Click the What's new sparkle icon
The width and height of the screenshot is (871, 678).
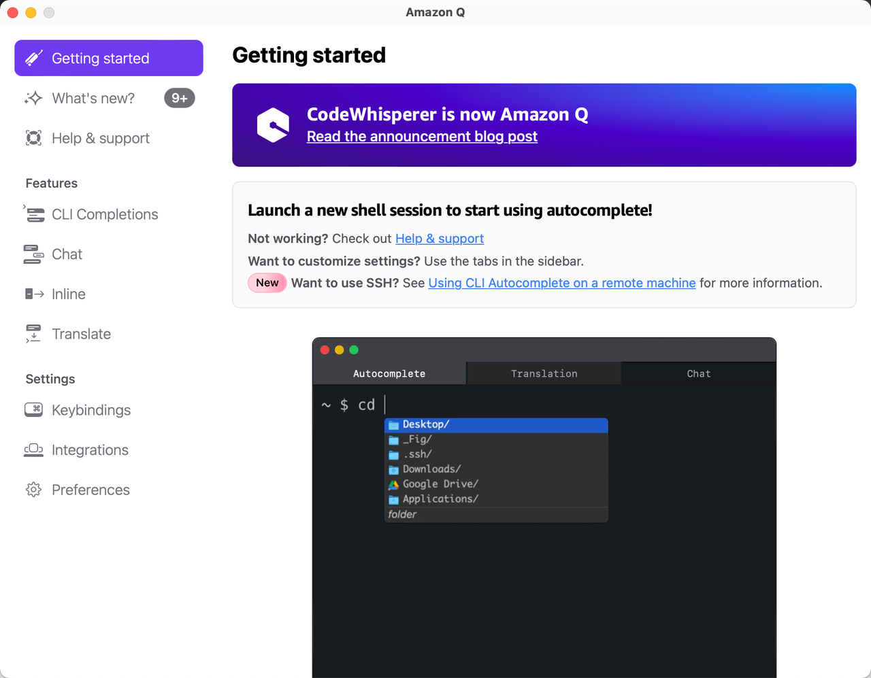point(33,98)
